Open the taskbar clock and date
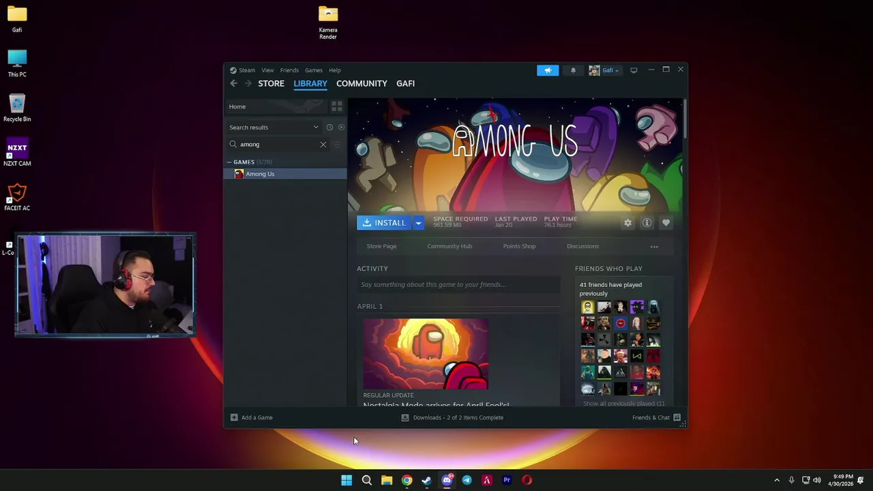The height and width of the screenshot is (491, 873). pos(840,480)
